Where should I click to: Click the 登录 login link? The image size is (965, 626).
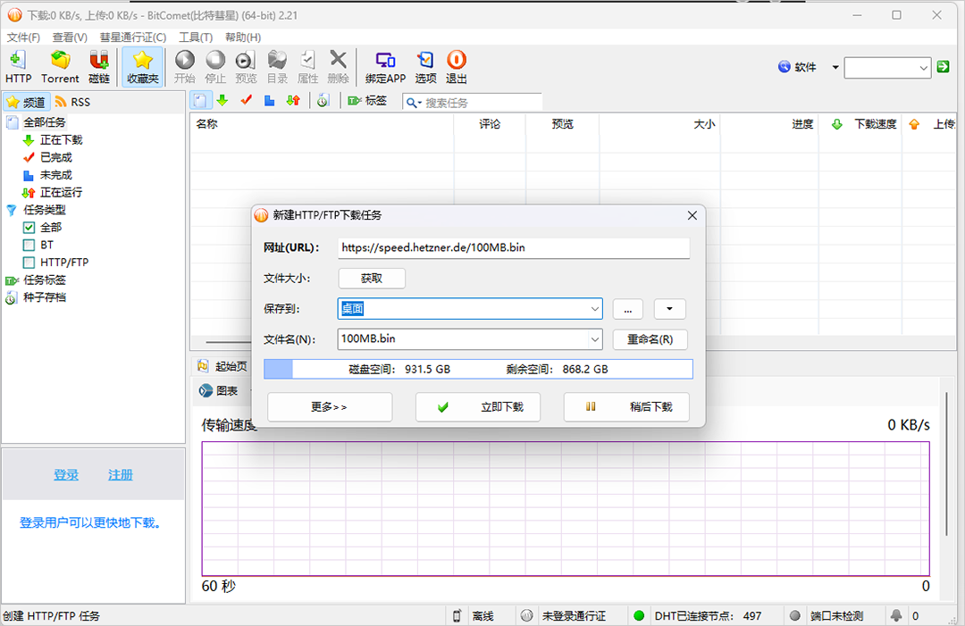pyautogui.click(x=66, y=475)
